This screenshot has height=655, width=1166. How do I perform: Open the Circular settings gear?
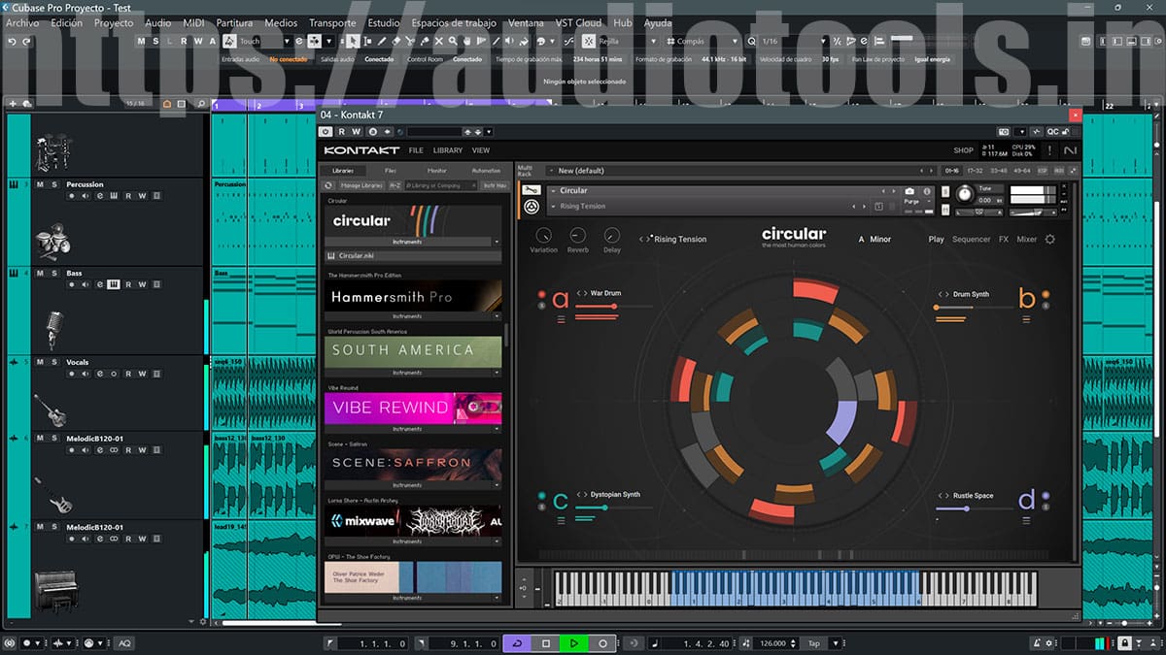tap(1049, 239)
